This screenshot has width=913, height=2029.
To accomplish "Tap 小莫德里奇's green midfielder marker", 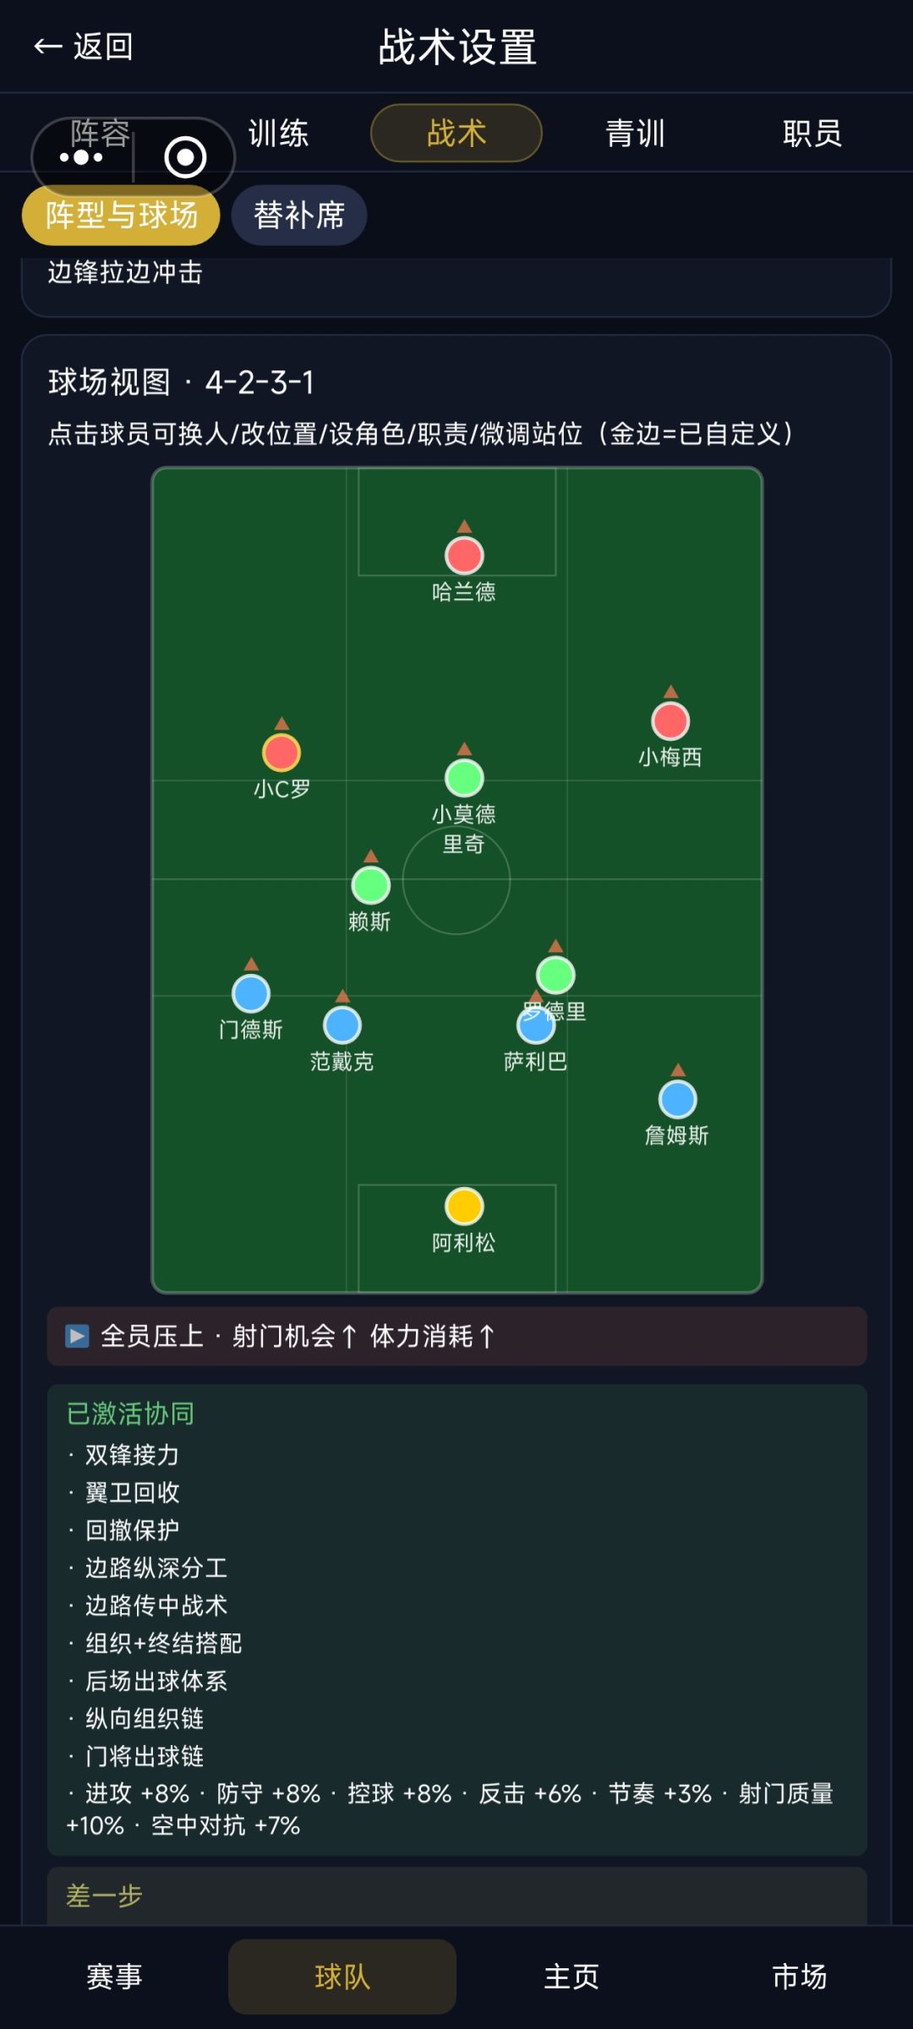I will pos(464,778).
